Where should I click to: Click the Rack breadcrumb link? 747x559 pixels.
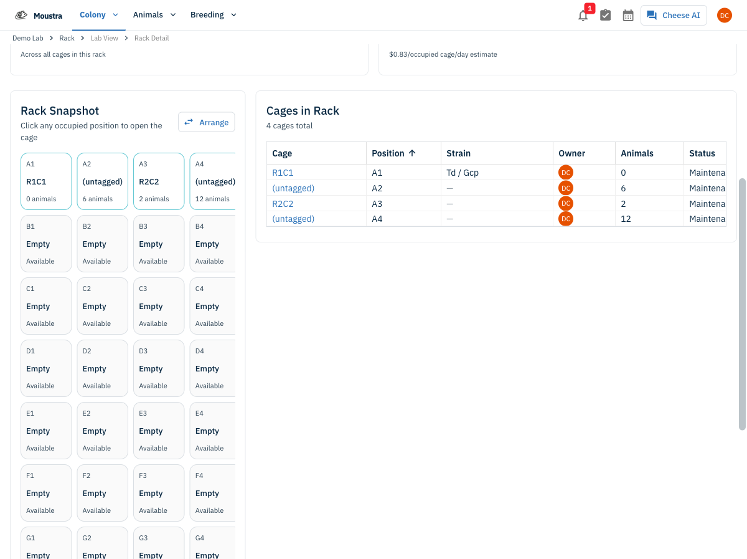point(67,38)
